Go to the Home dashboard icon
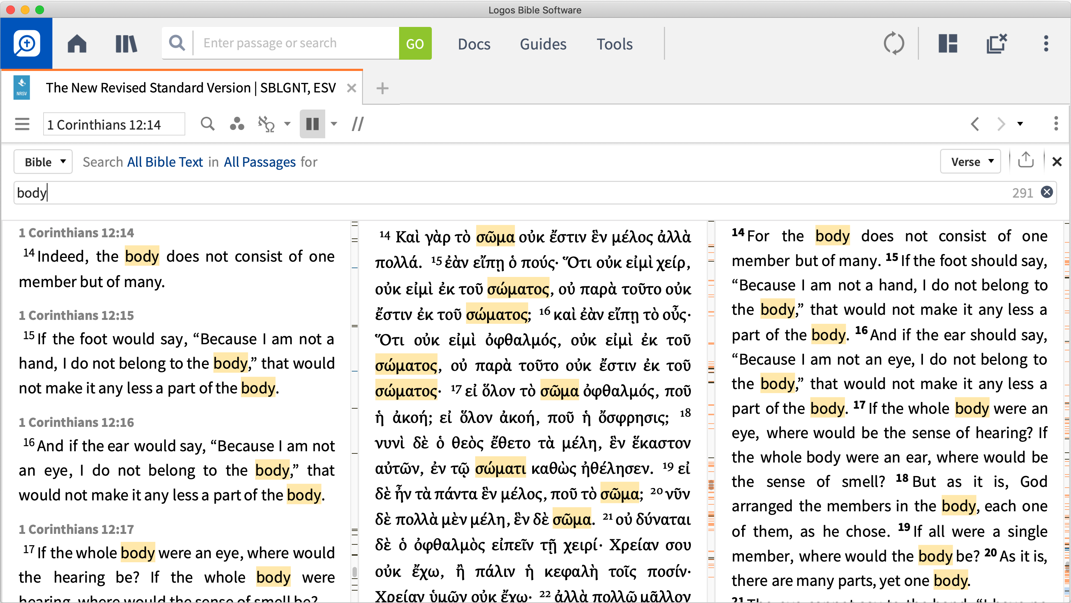Screen dimensions: 1071x603 pyautogui.click(x=77, y=44)
